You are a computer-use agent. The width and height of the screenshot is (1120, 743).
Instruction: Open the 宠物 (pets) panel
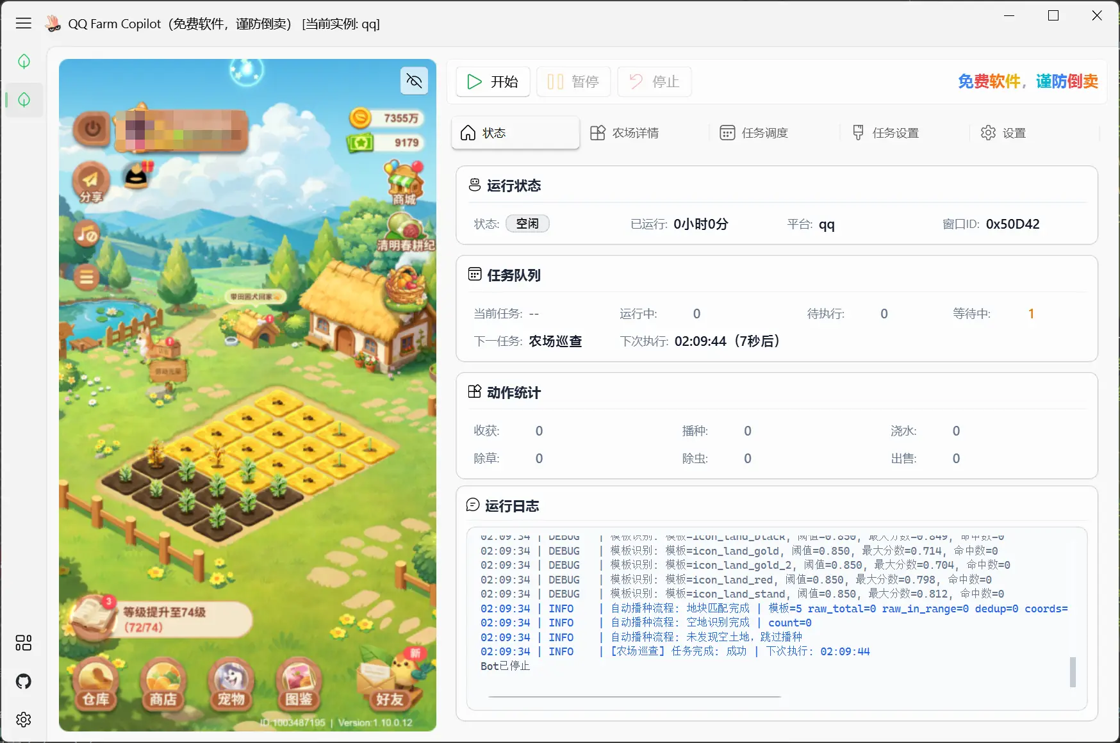click(x=231, y=685)
